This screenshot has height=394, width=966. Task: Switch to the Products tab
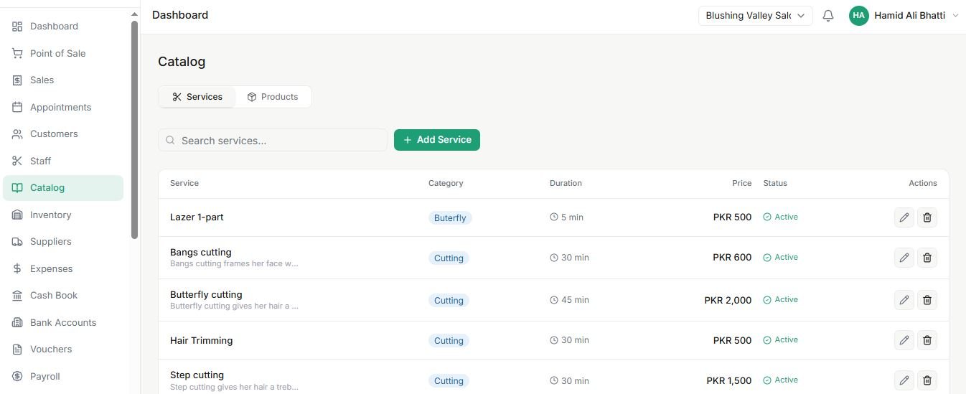[x=273, y=97]
